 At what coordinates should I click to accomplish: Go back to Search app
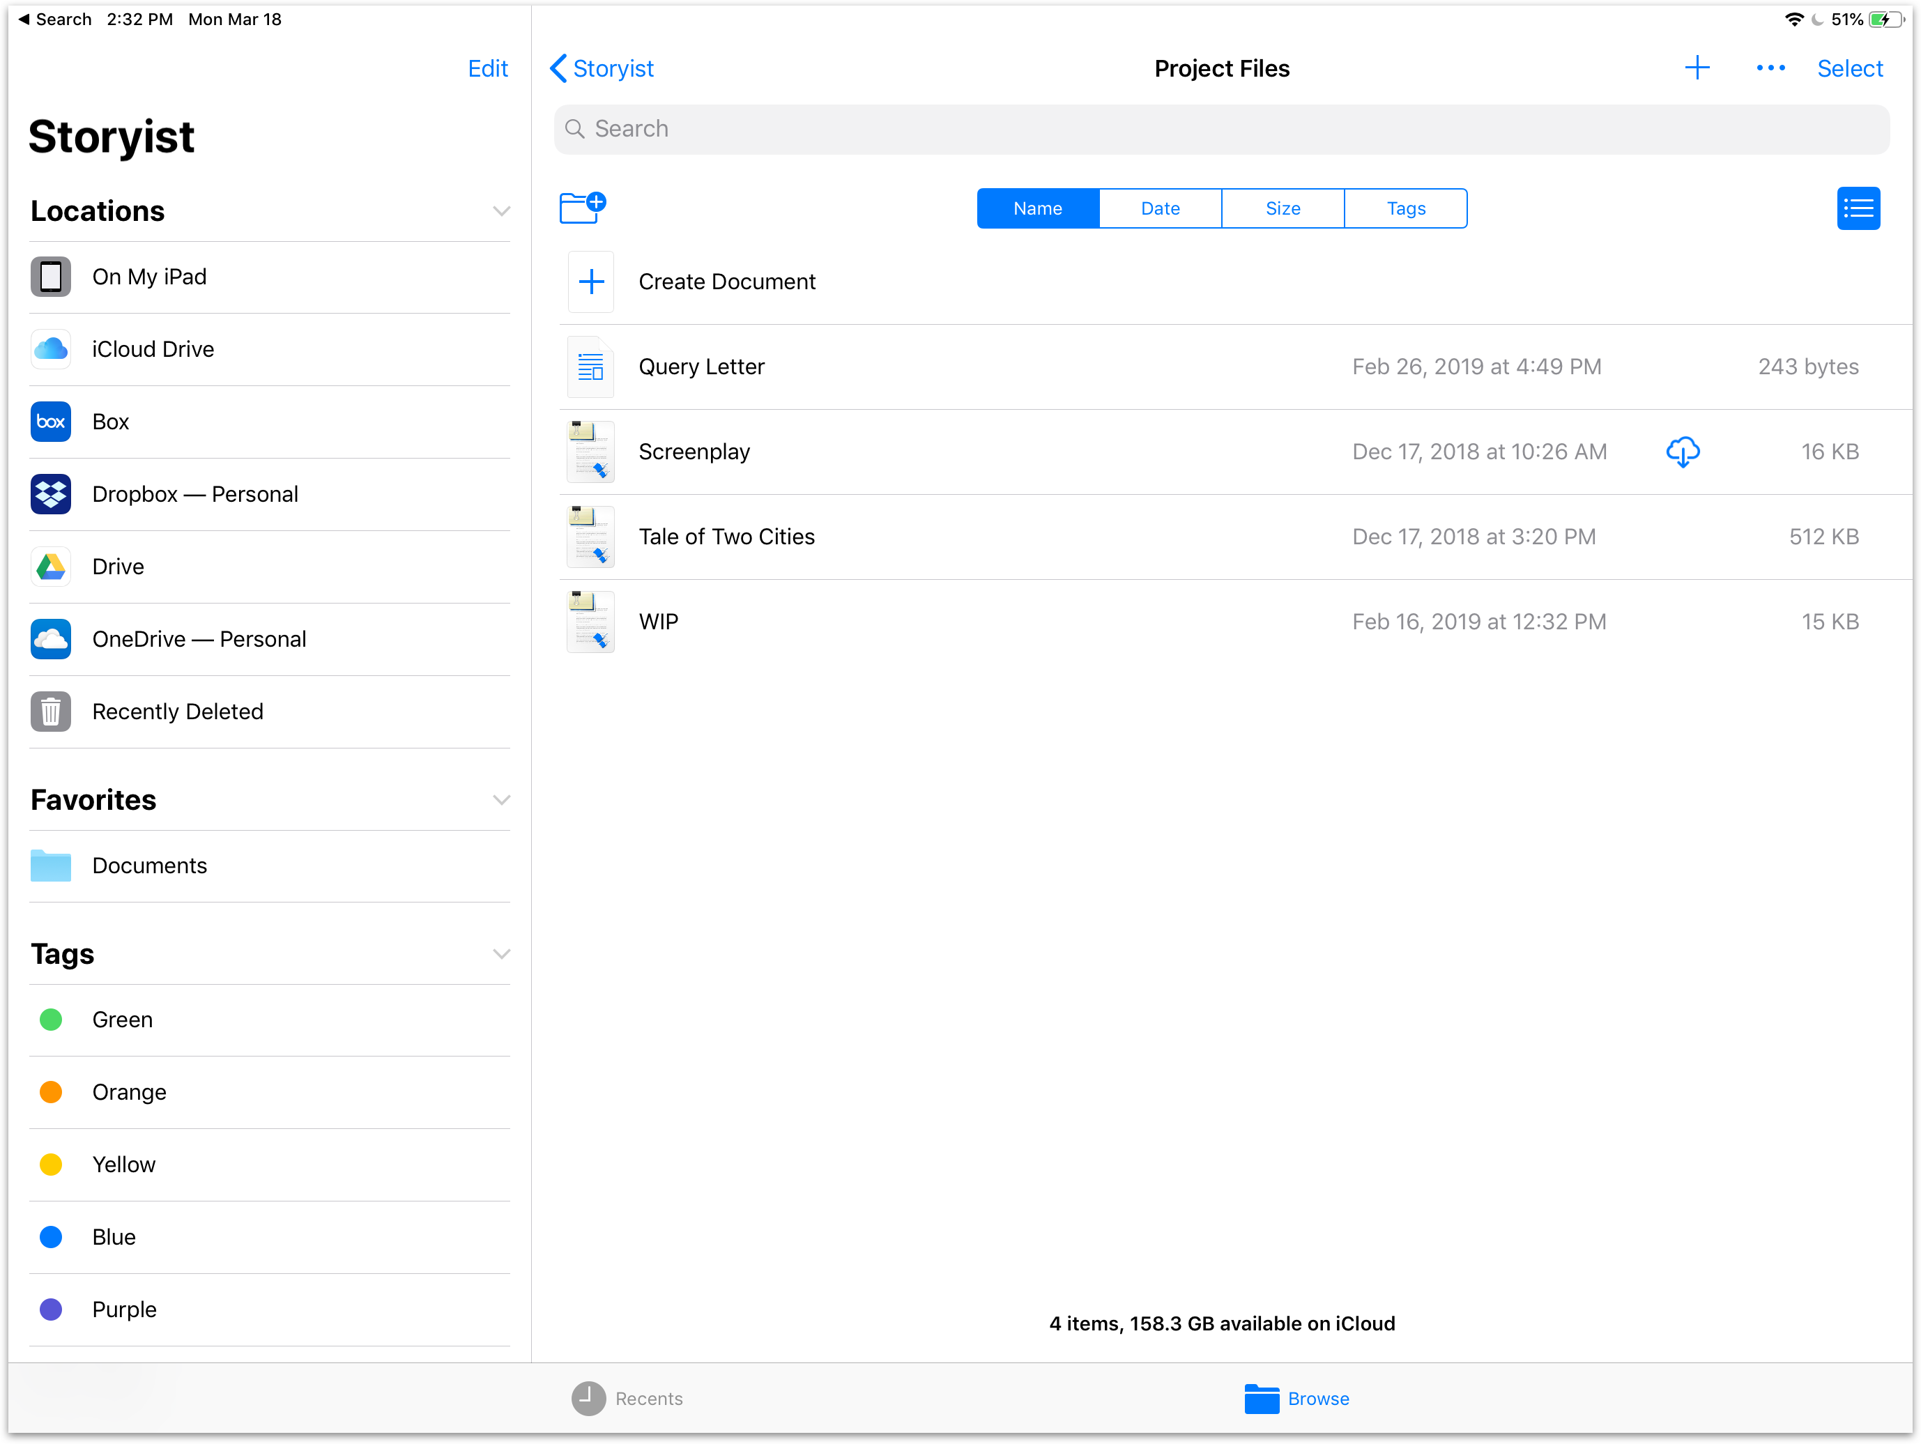[x=54, y=19]
